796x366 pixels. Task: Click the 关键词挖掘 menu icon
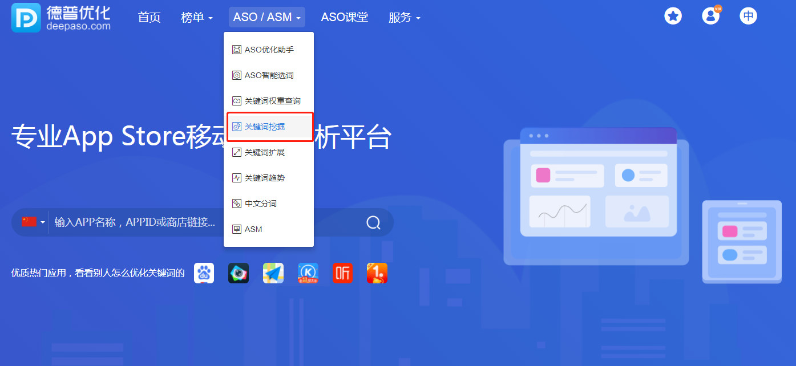click(237, 127)
